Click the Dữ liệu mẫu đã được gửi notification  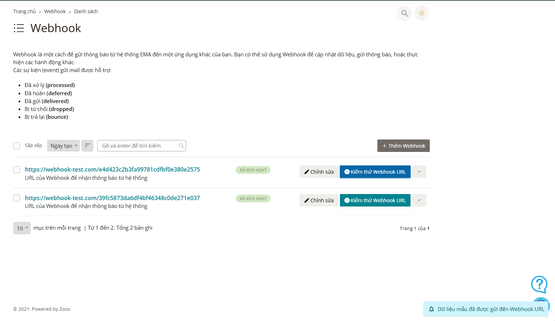click(486, 309)
